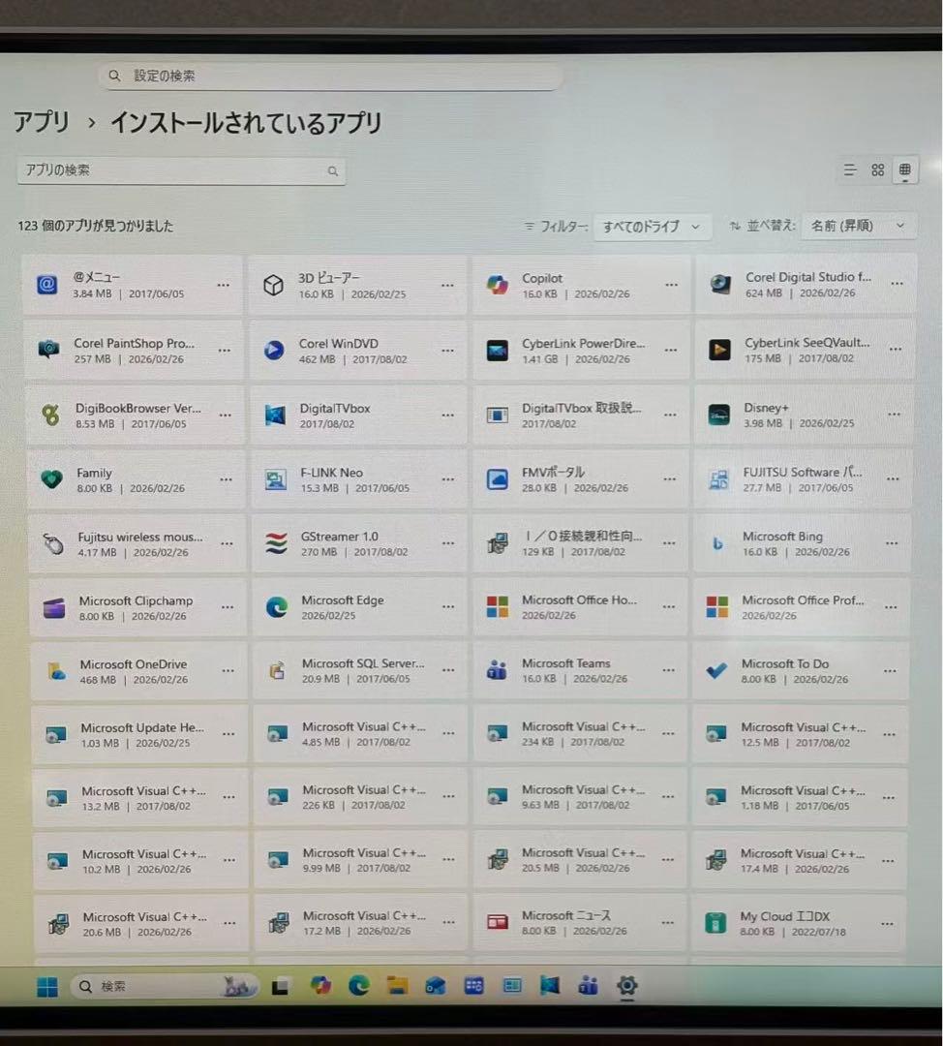Click the Microsoft ニュース icon

[498, 923]
